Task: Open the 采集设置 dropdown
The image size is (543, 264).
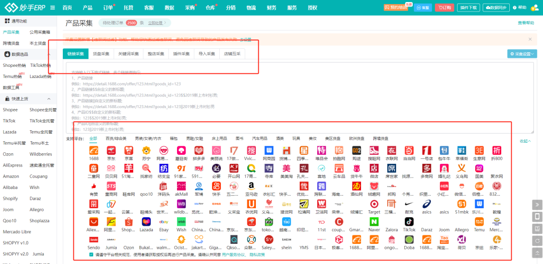Action: point(522,54)
